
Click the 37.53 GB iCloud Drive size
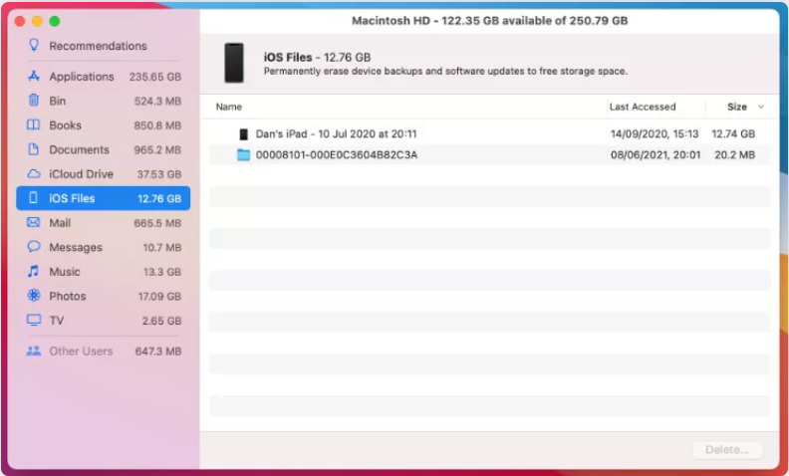coord(159,174)
